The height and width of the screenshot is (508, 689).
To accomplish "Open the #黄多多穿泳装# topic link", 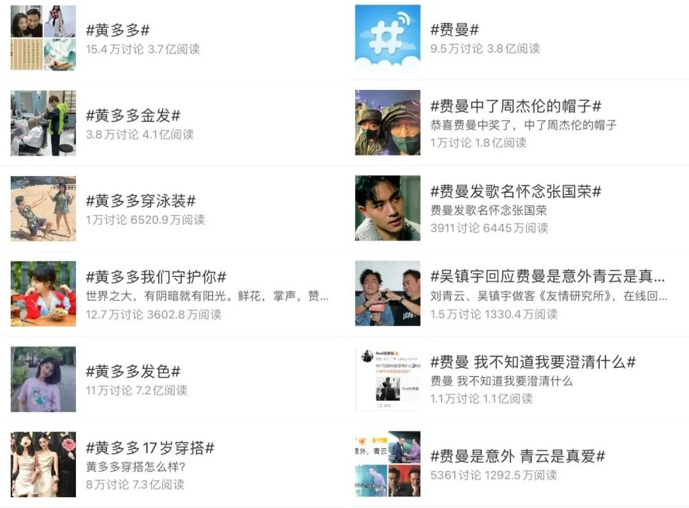I will 140,200.
